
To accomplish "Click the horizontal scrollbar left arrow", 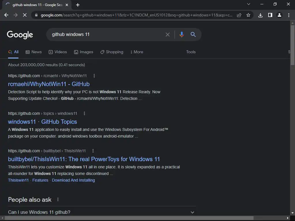I will (2, 218).
